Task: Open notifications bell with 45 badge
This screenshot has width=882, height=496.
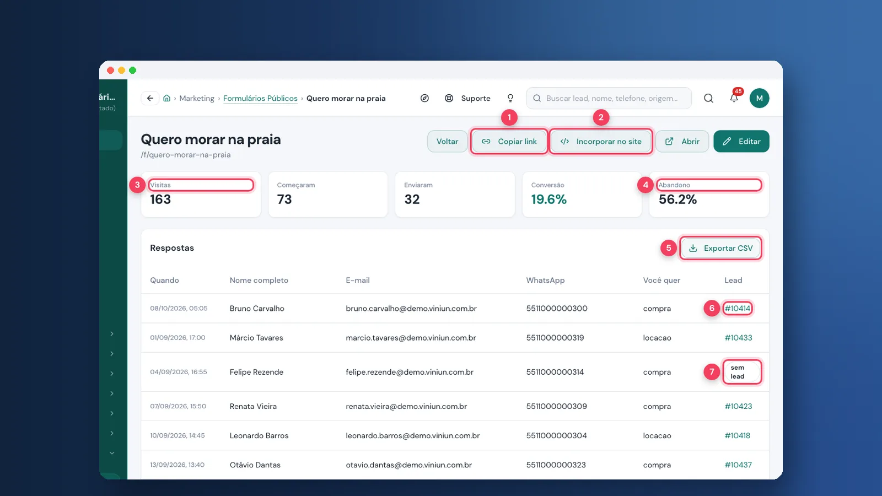Action: (734, 98)
